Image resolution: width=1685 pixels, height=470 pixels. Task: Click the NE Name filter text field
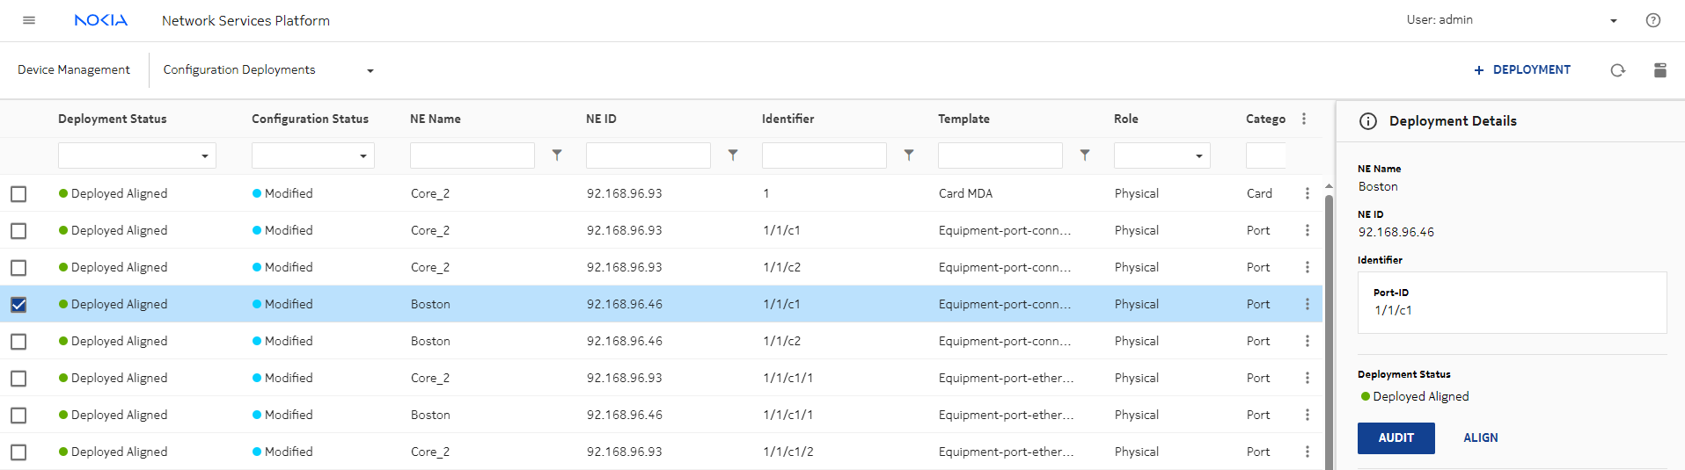coord(473,155)
